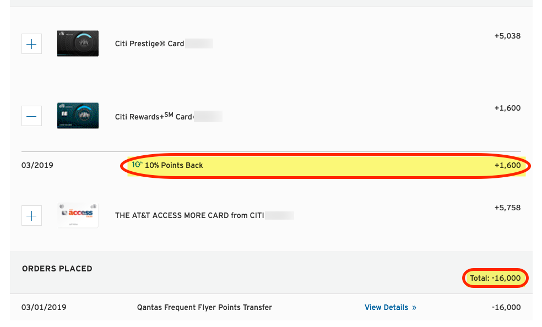
Task: Click THE AT&T ACCESS MORE CARD name
Action: pos(189,215)
